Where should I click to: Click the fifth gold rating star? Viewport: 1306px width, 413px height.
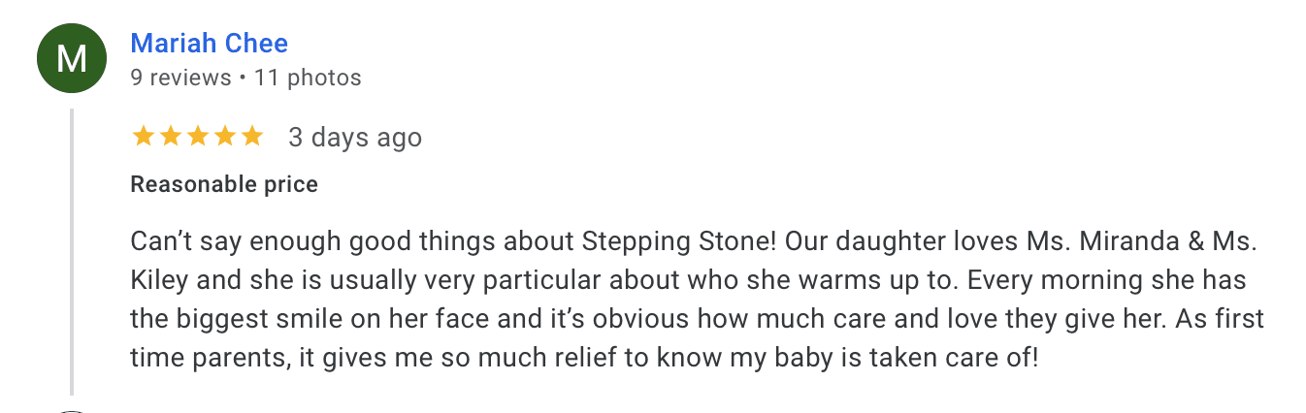click(252, 137)
